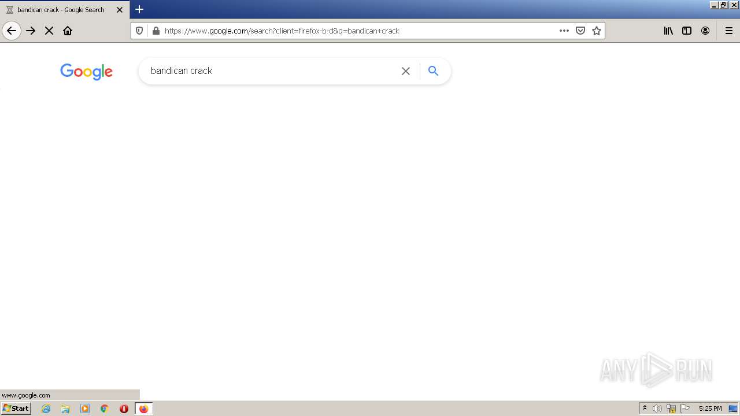Go forward one page
Viewport: 740px width, 416px height.
point(31,31)
